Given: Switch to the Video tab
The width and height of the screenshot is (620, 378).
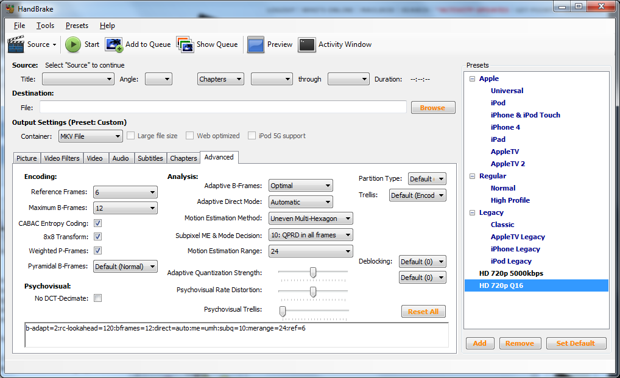Looking at the screenshot, I should coord(95,158).
